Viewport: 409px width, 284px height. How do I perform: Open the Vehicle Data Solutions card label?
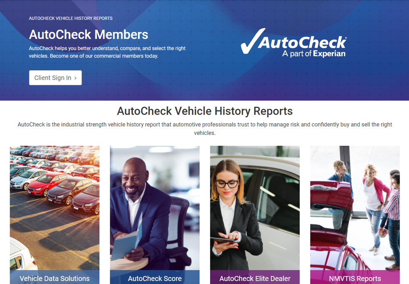point(55,278)
